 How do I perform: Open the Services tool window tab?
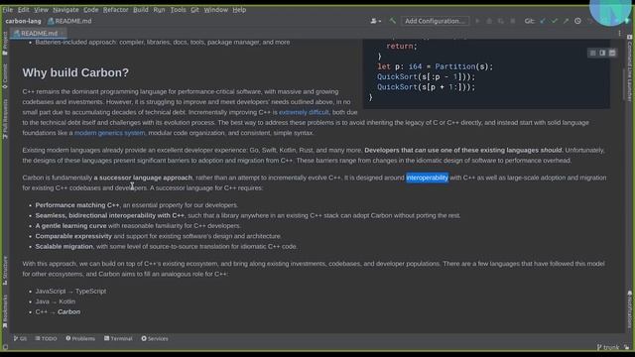click(155, 338)
